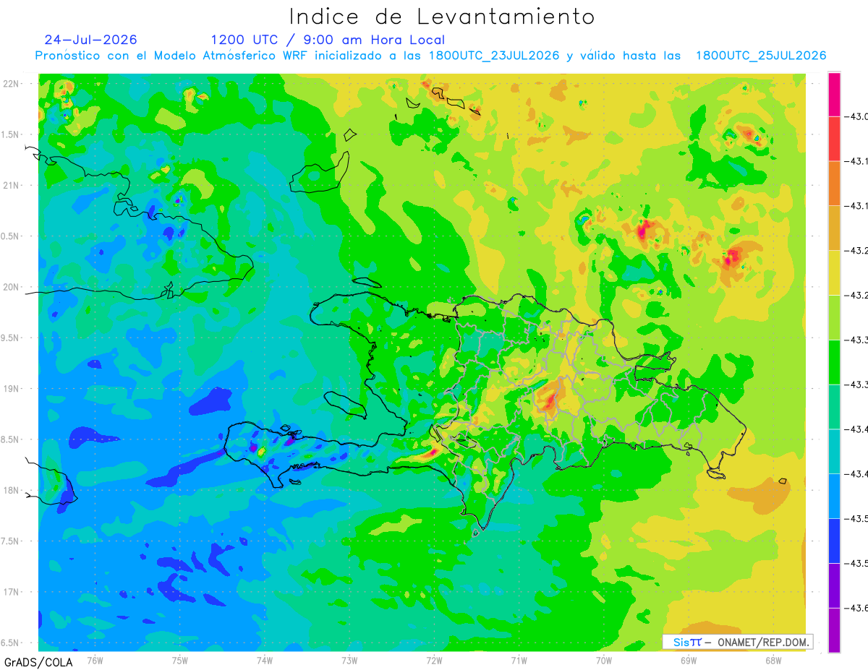
Task: Click the '17N' latitude label
Action: pos(12,592)
